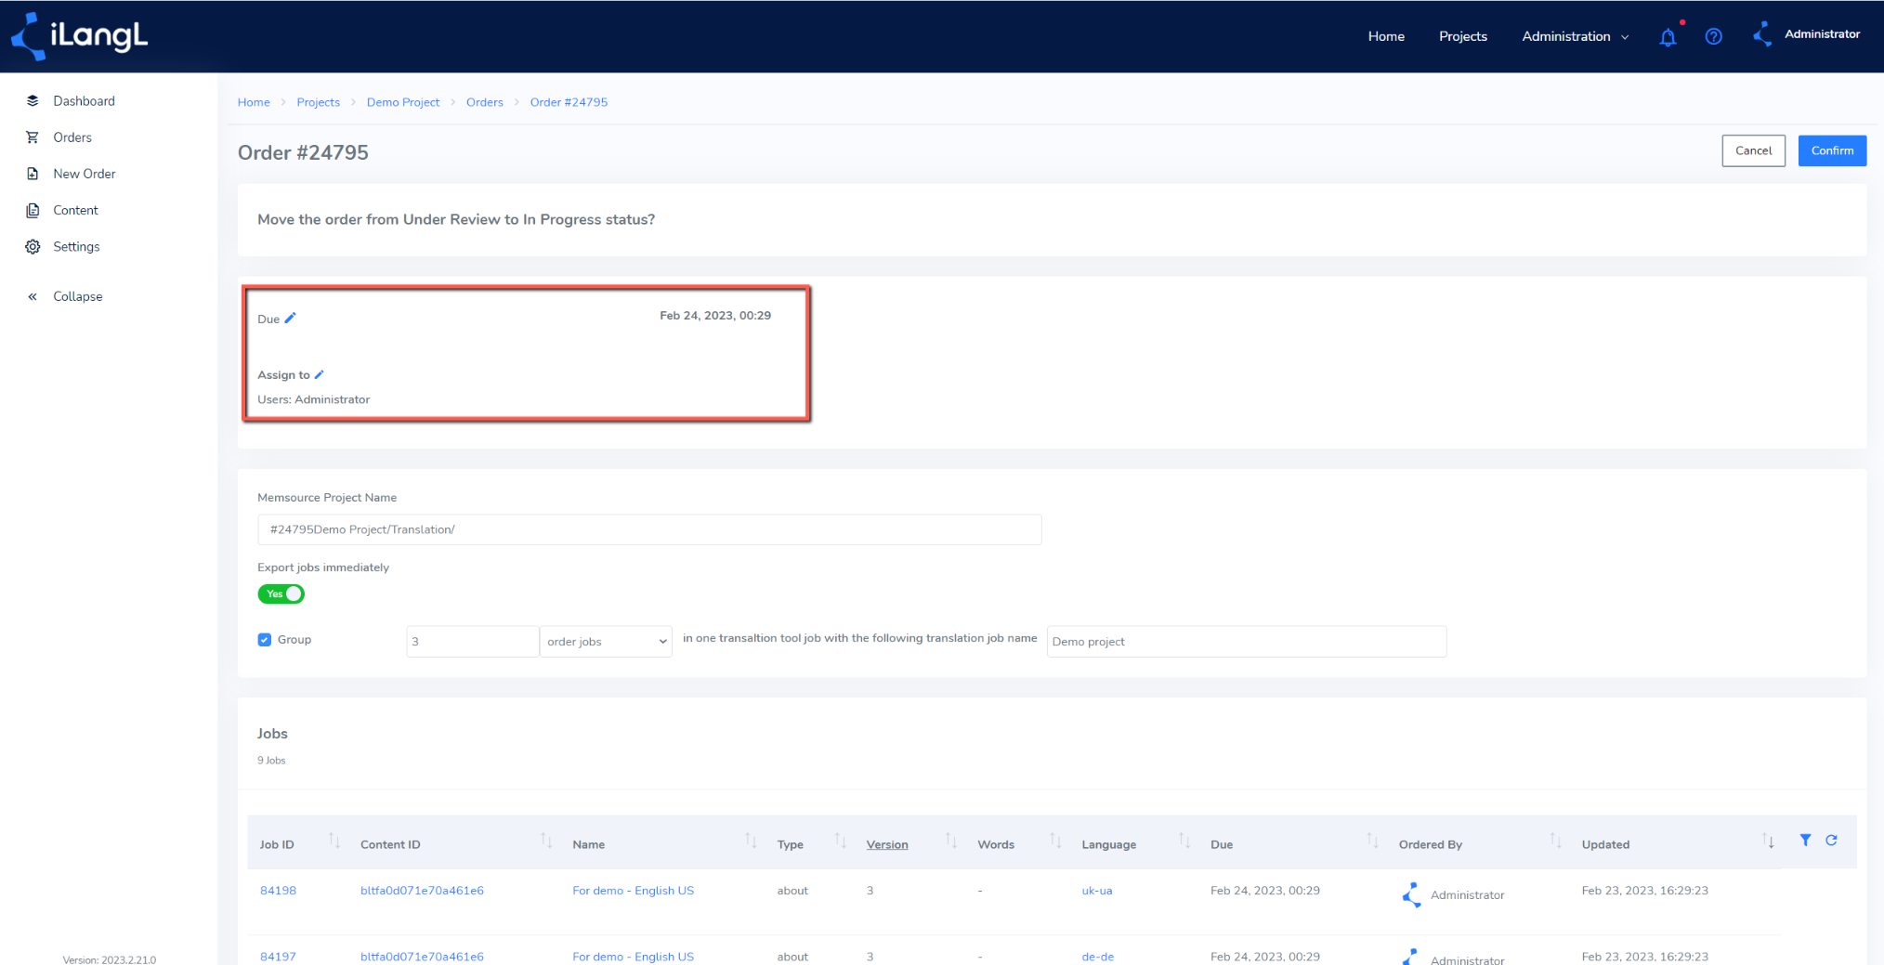This screenshot has width=1884, height=965.
Task: Sort by Version column arrows
Action: pos(951,841)
